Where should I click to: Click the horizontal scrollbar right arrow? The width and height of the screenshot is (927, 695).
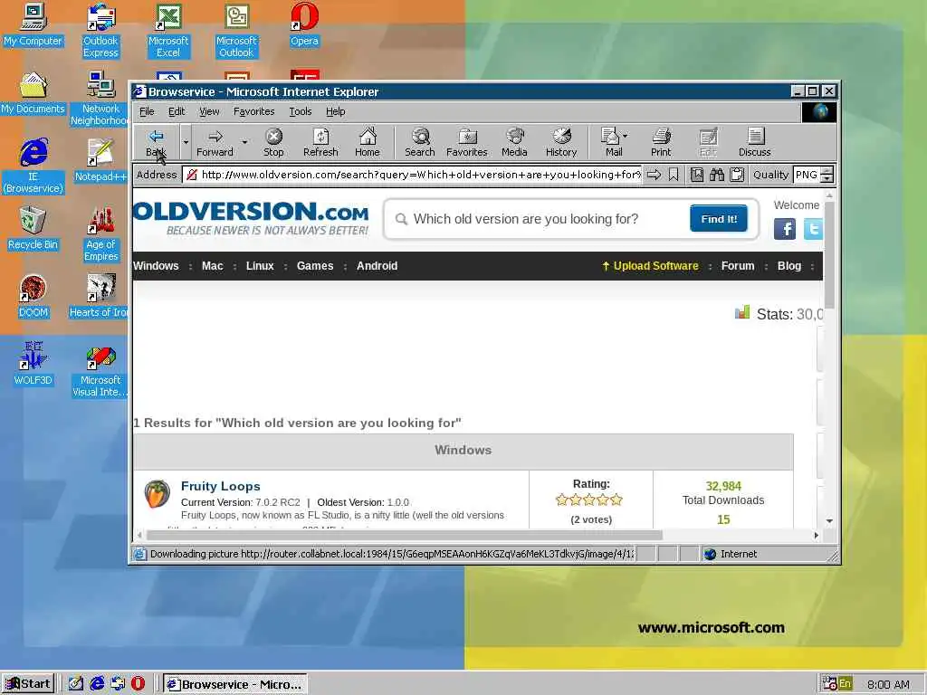(x=817, y=535)
